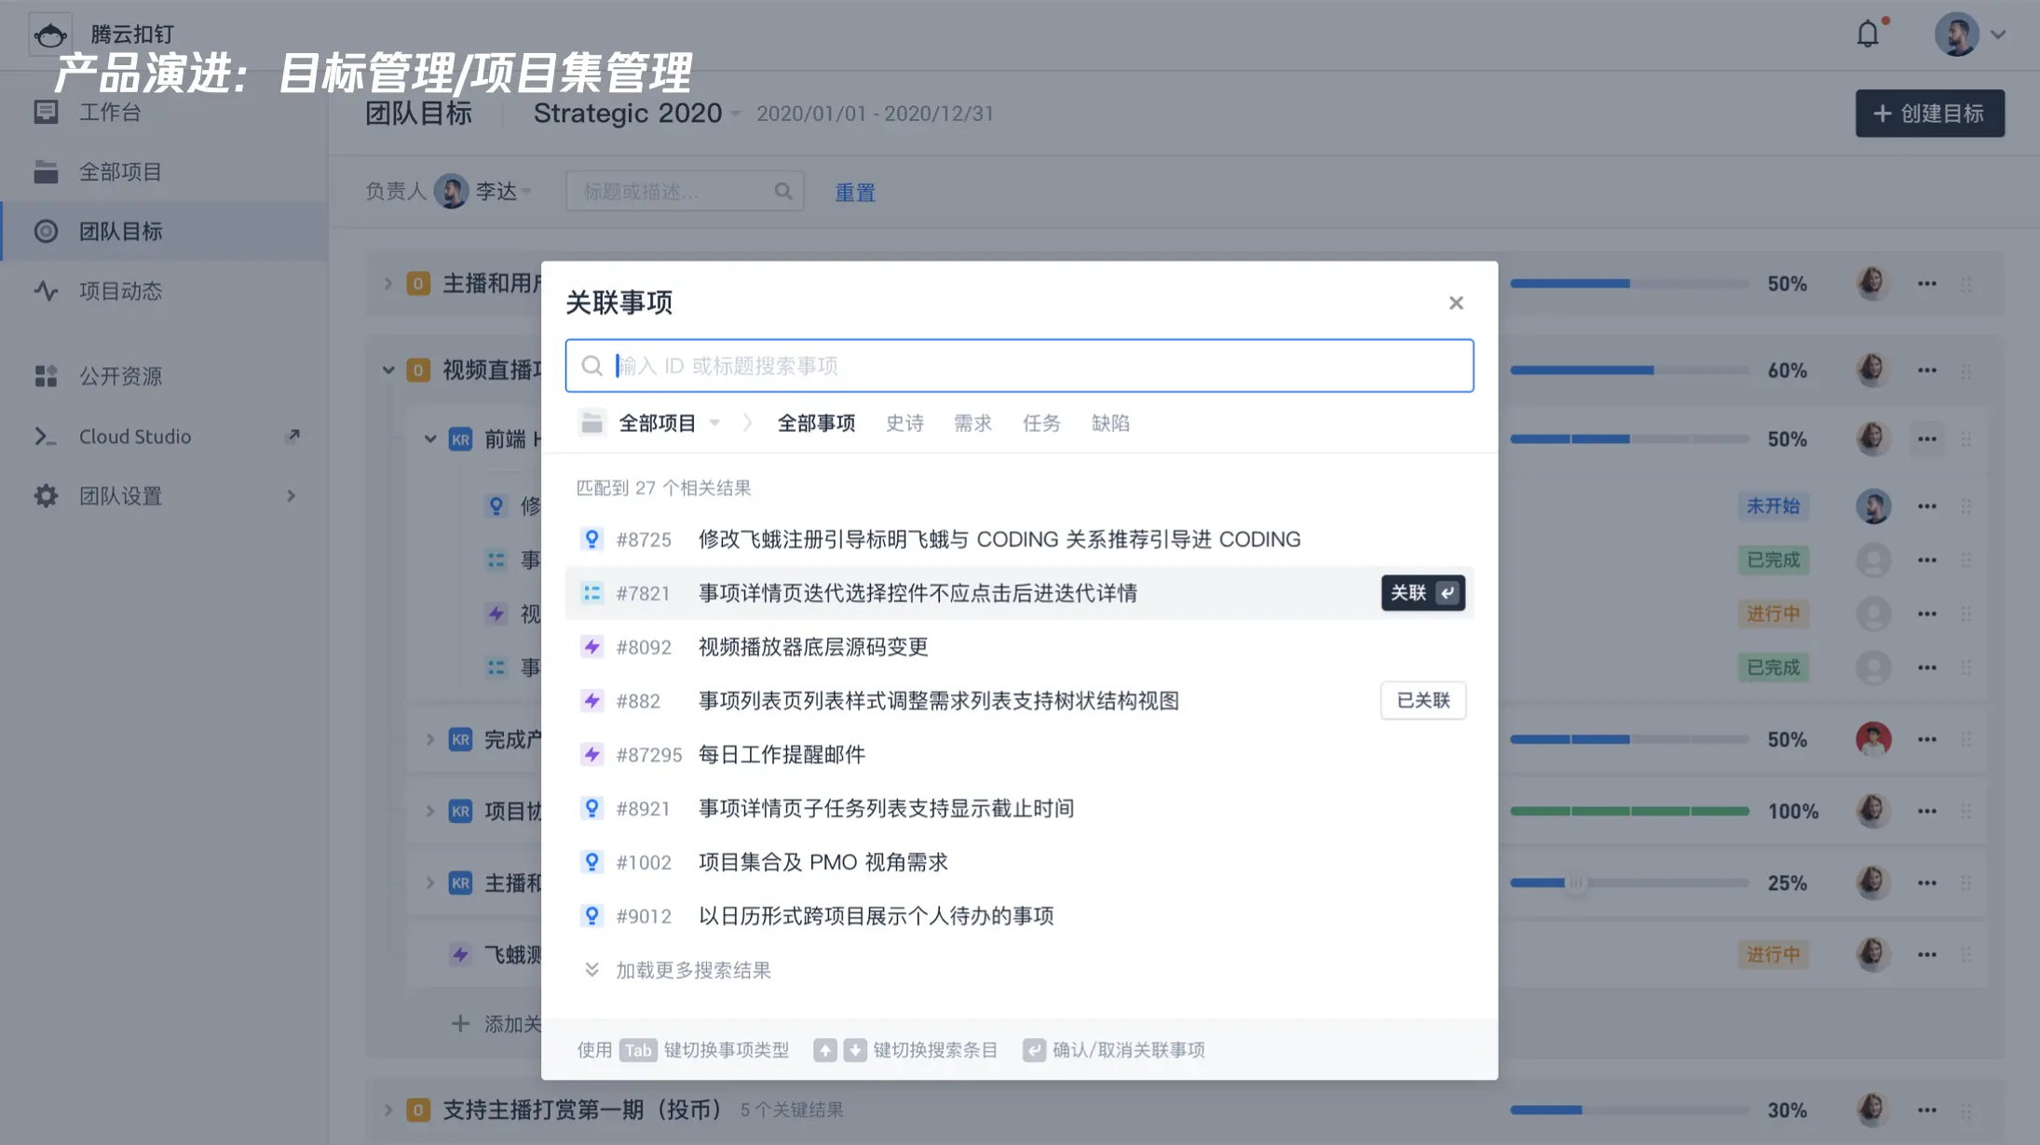Open the three-dots menu on the 100% row
This screenshot has height=1145, width=2040.
point(1926,811)
